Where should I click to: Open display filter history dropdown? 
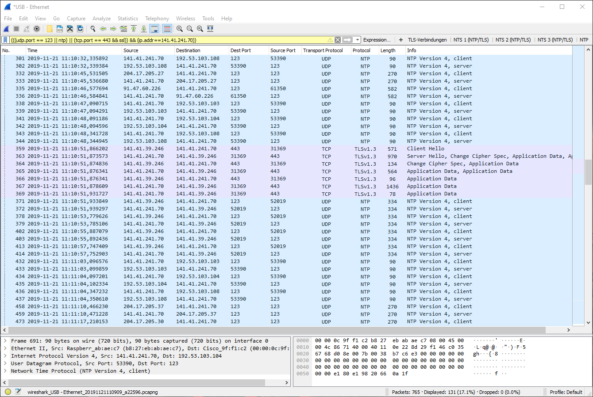pyautogui.click(x=358, y=40)
